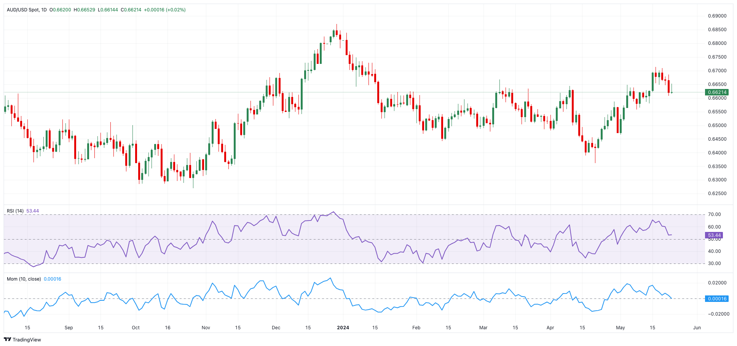737x346 pixels.
Task: Open the TradingView link text
Action: [27, 340]
